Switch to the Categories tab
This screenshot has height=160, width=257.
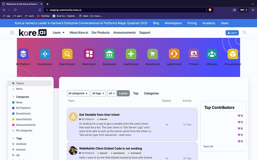(151, 93)
